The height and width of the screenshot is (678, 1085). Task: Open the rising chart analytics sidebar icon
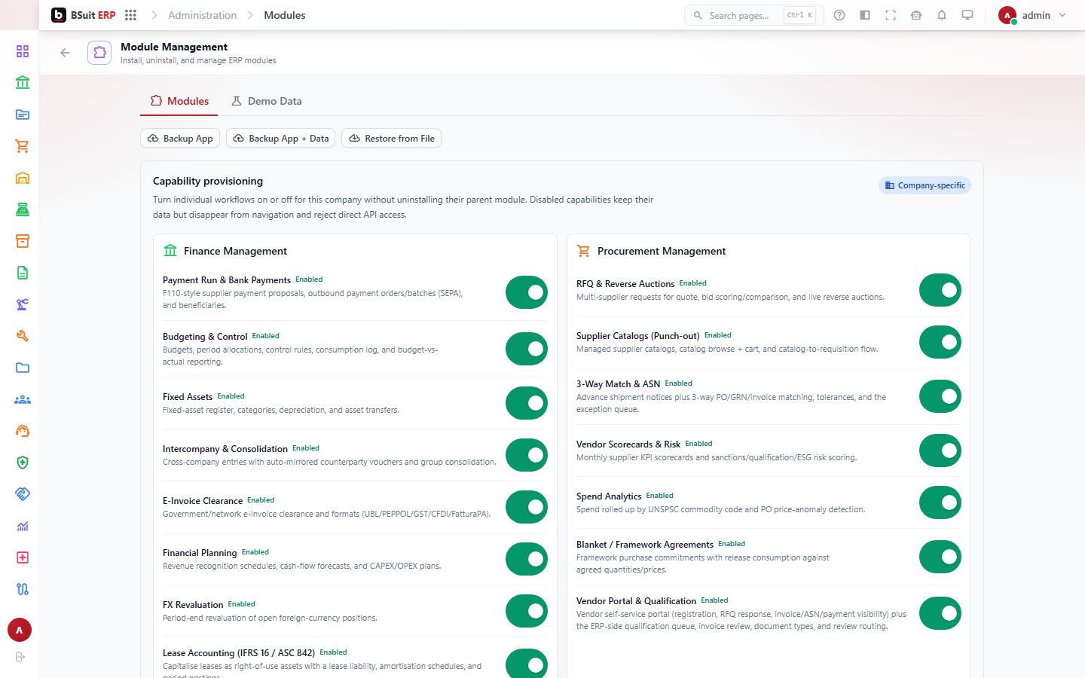click(23, 526)
